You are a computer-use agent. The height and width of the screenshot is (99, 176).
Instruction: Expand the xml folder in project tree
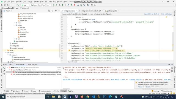coord(14,39)
